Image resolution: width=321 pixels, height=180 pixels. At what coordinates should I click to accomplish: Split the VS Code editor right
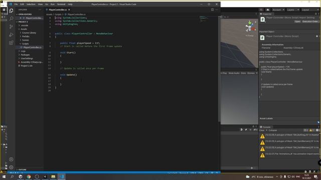click(x=212, y=9)
